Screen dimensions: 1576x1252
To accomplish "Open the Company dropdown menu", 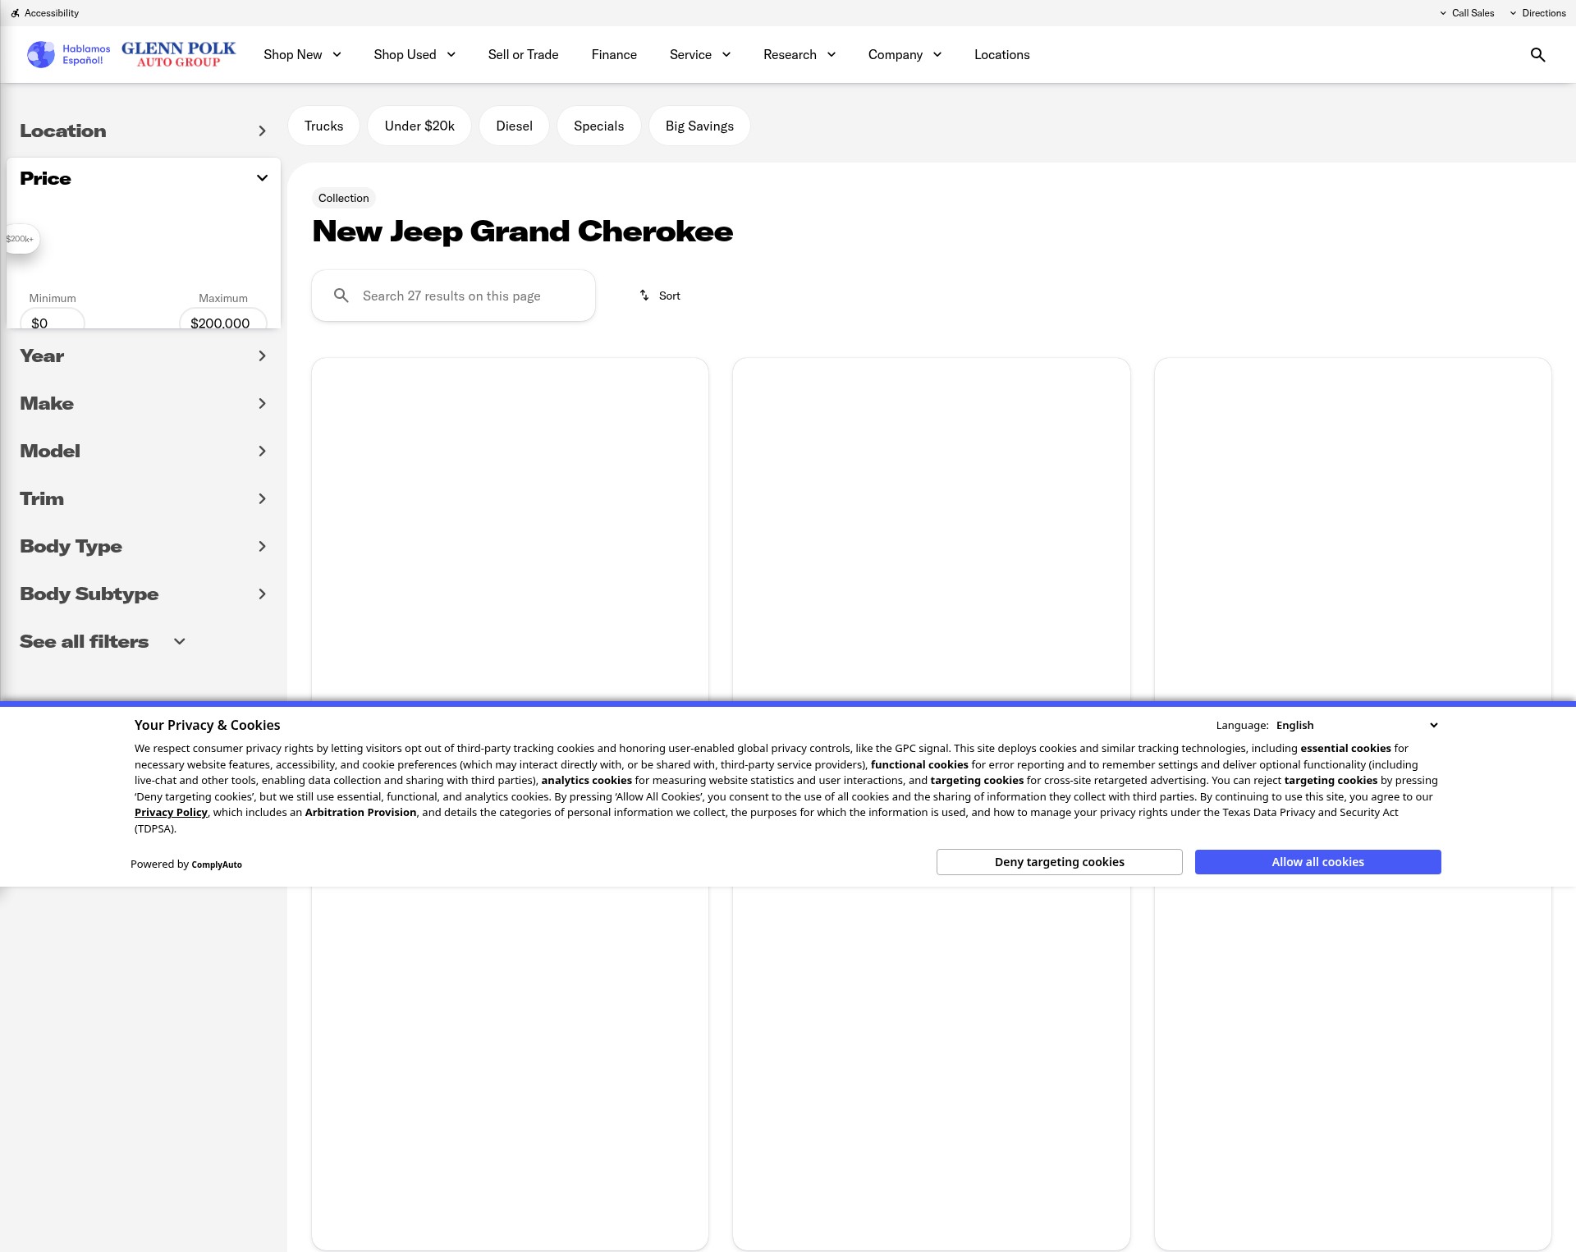I will (x=905, y=55).
